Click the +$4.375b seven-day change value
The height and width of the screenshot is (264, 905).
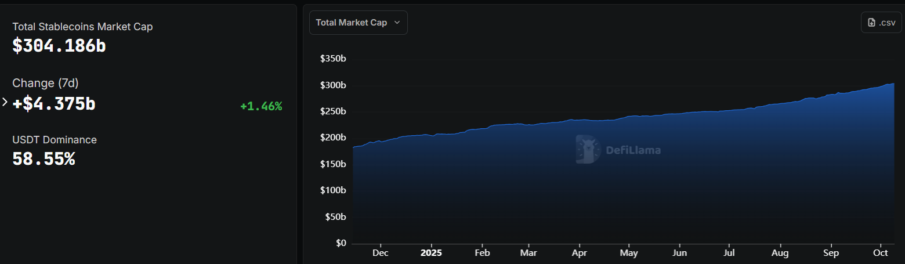click(54, 103)
